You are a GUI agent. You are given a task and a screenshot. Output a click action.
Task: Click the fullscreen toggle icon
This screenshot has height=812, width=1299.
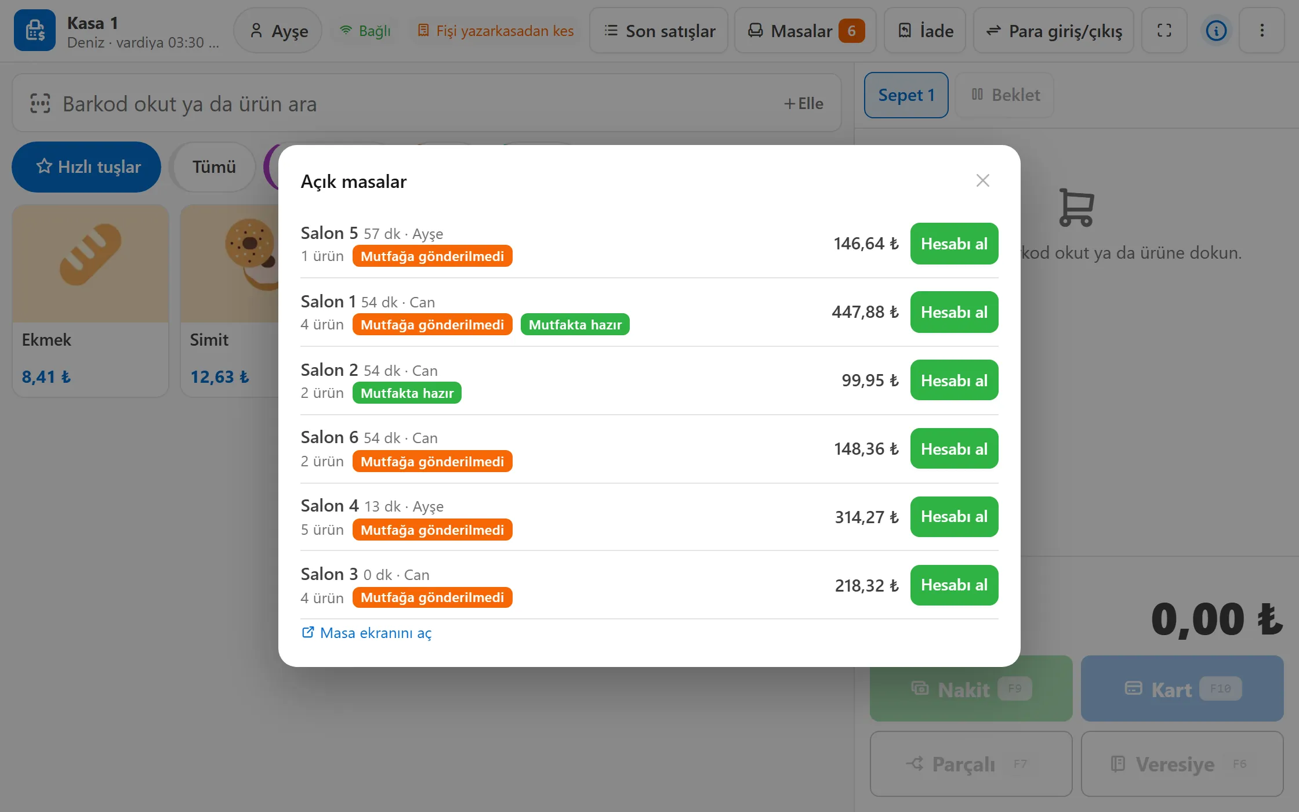point(1164,31)
